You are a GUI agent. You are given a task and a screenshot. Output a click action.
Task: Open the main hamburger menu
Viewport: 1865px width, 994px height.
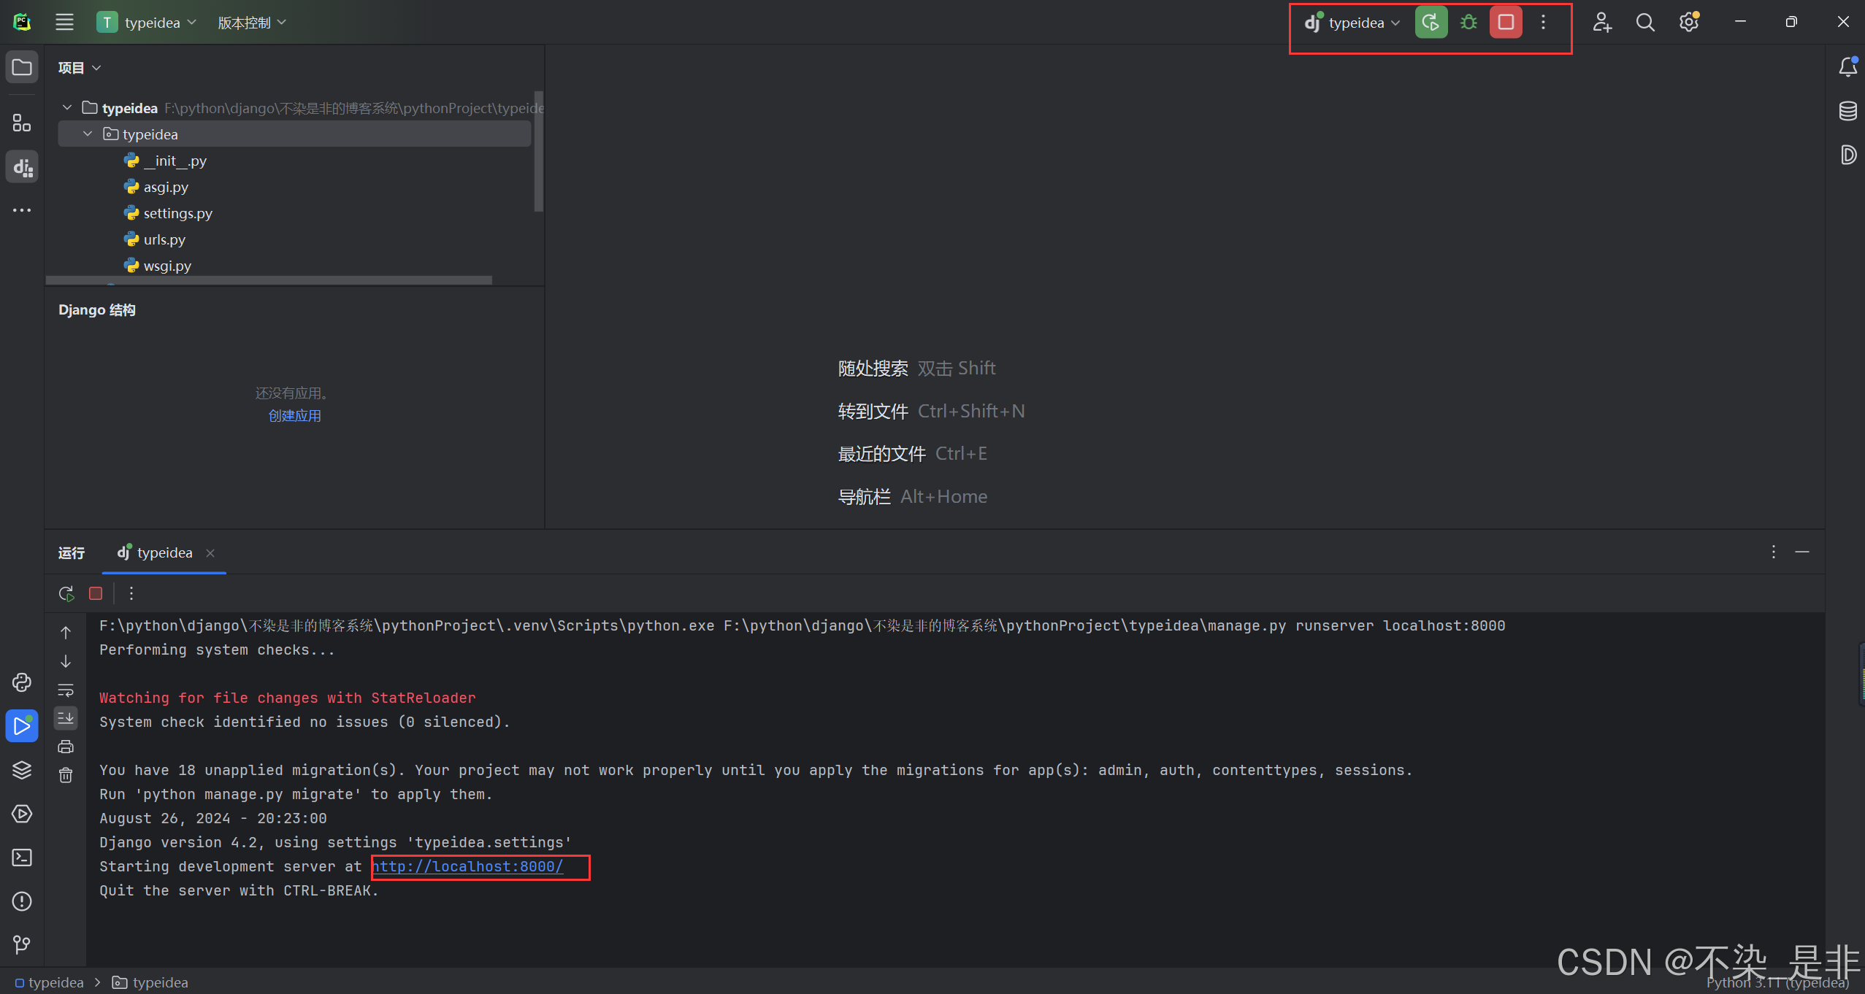pos(64,23)
